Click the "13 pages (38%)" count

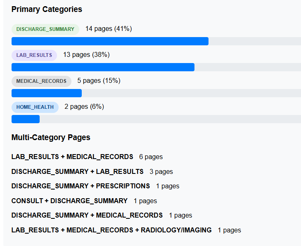[x=86, y=55]
